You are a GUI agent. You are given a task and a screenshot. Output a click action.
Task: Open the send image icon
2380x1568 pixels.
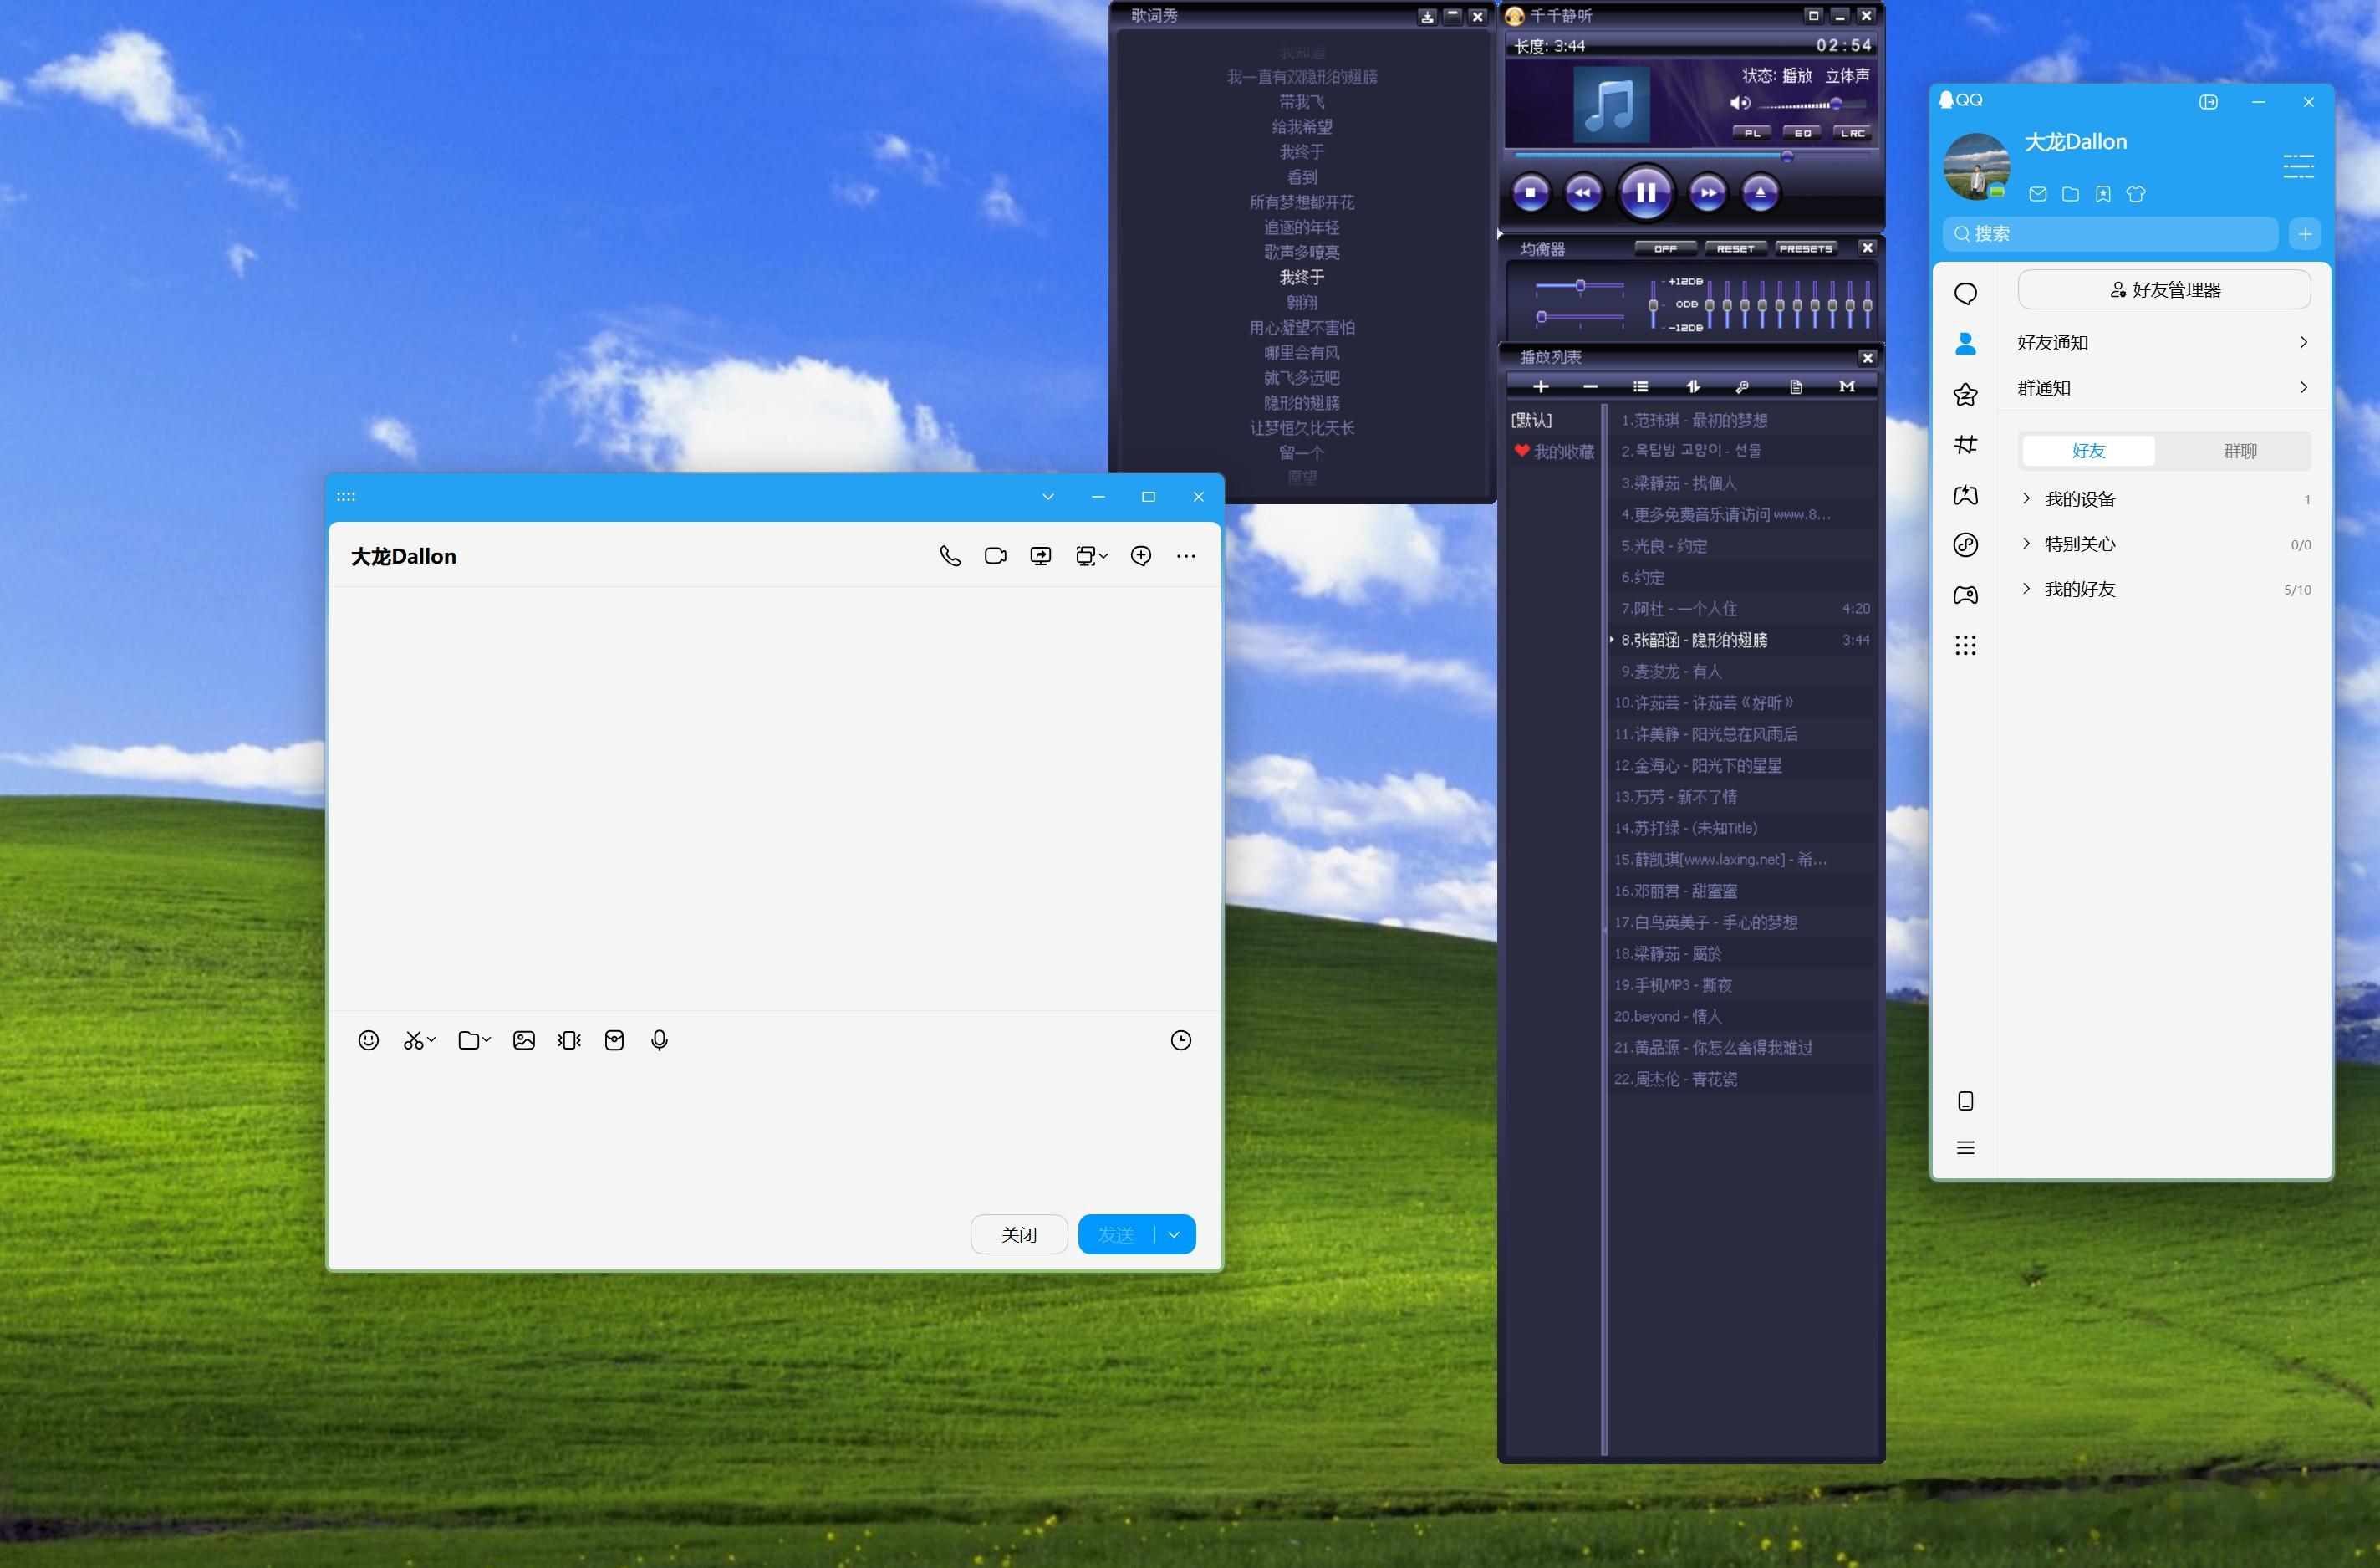point(524,1040)
